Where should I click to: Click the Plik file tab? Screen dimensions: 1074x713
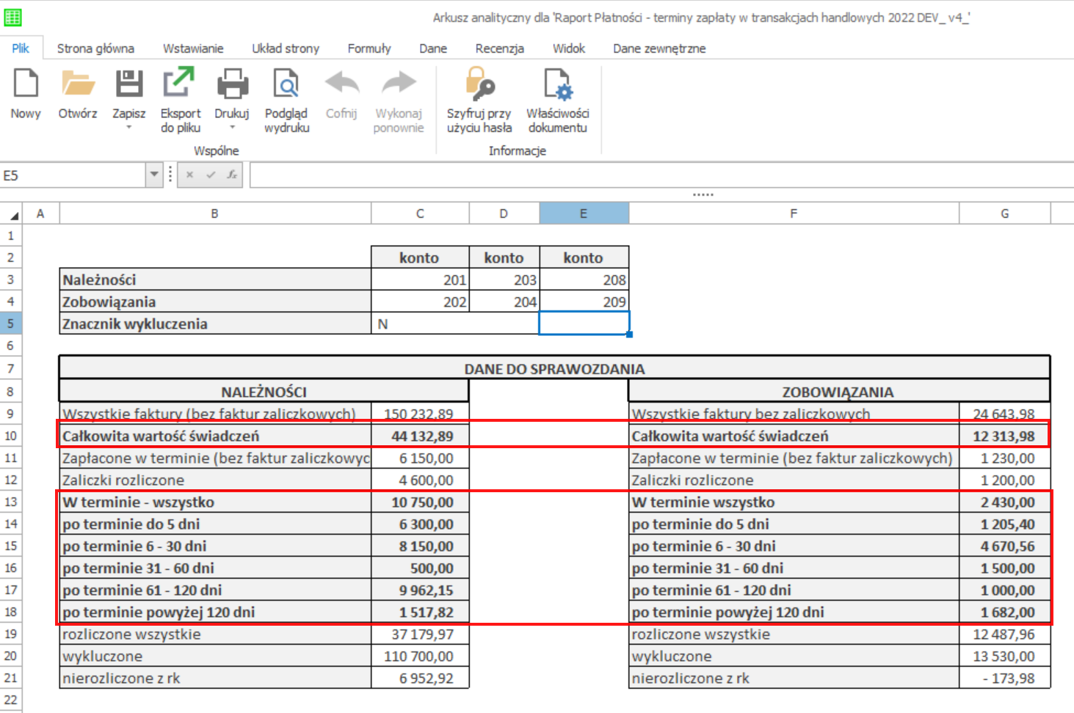[21, 48]
